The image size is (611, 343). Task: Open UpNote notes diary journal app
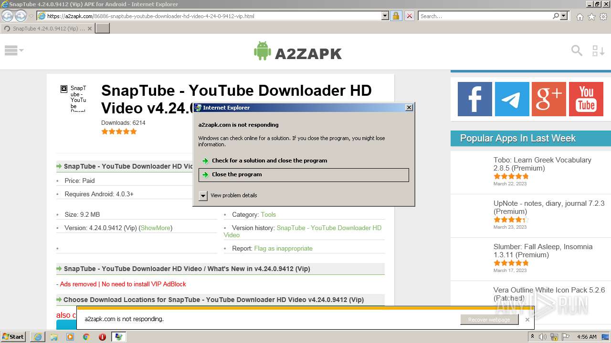[x=549, y=207]
